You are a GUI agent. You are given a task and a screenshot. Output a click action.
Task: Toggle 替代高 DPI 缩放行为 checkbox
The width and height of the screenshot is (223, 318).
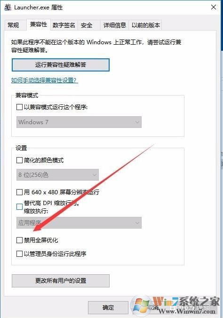19,207
